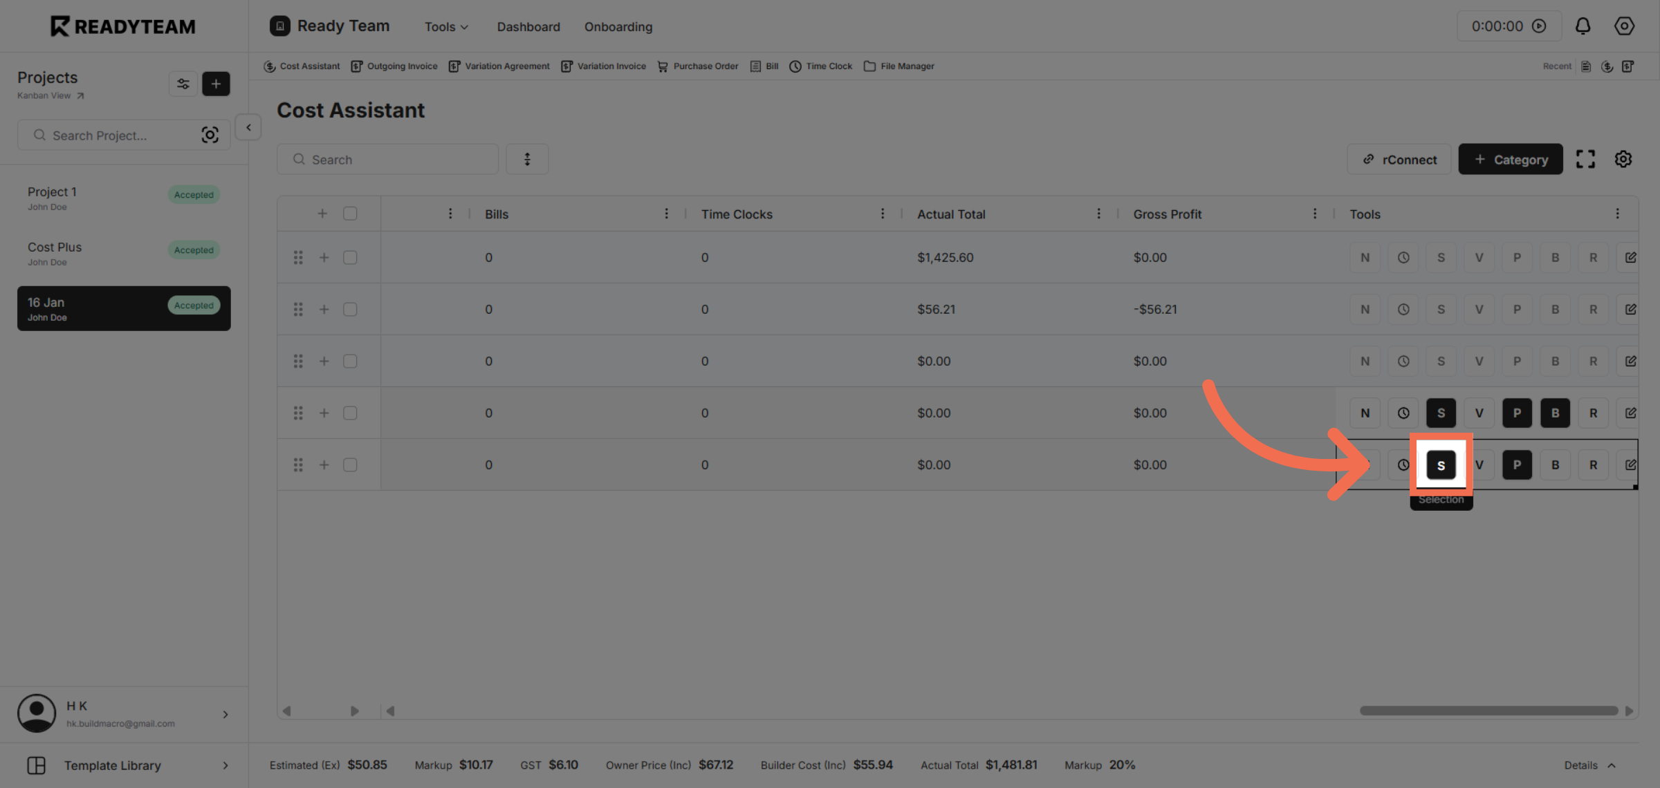Open the Tools dropdown in the top navigation

(445, 26)
